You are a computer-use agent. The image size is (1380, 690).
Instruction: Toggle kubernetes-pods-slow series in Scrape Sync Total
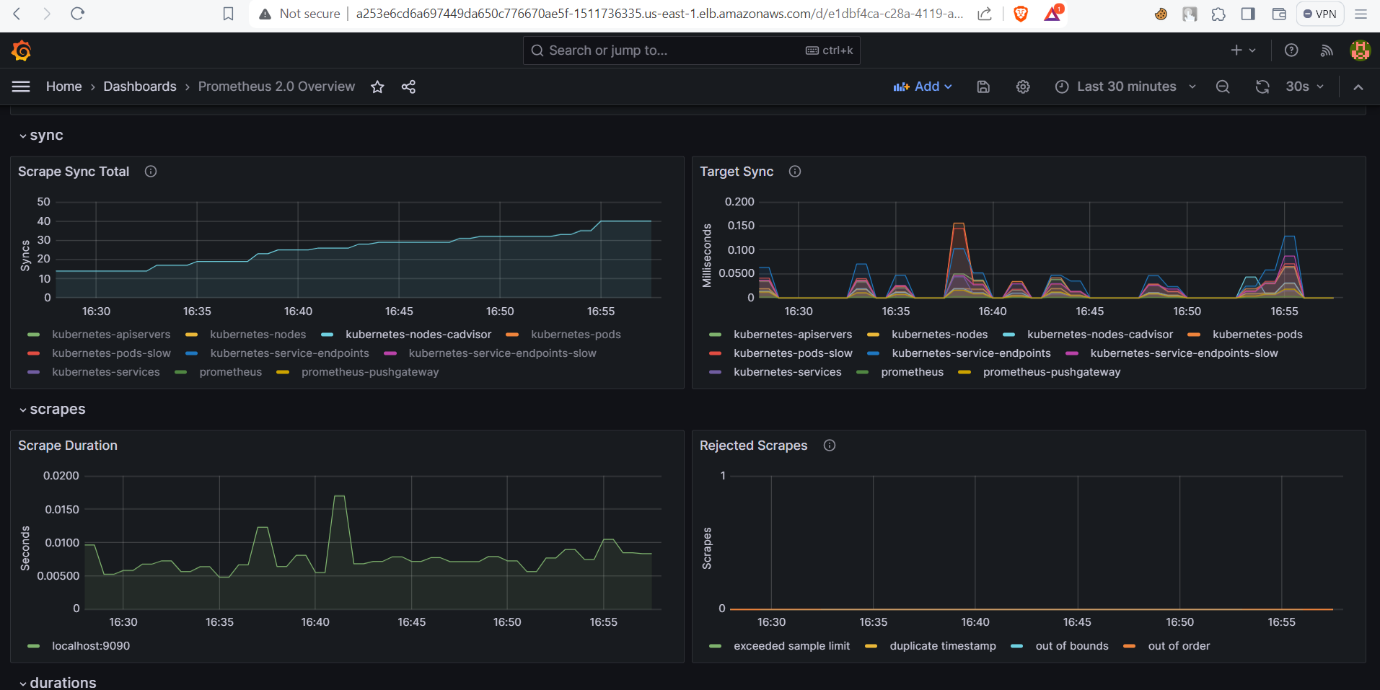click(111, 353)
